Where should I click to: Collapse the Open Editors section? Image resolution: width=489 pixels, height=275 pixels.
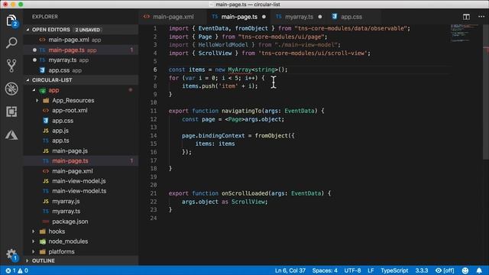pos(28,30)
